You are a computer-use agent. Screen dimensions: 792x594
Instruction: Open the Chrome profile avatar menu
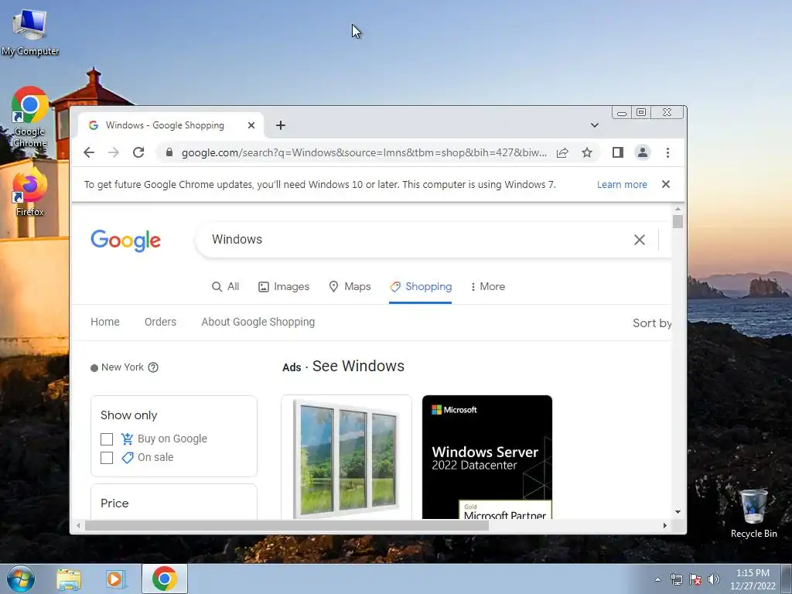coord(643,152)
